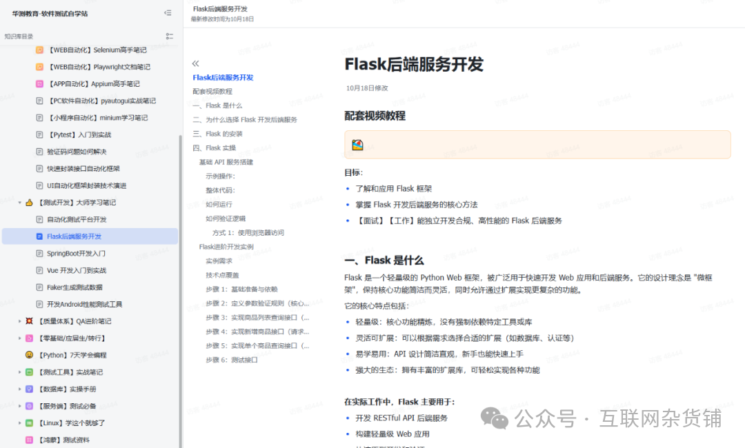Open the video icon in the 配套视频教程 box
Viewport: 745px width, 448px height.
pyautogui.click(x=357, y=145)
